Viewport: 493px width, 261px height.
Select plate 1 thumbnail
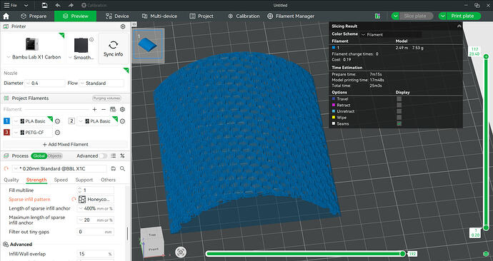[x=148, y=44]
